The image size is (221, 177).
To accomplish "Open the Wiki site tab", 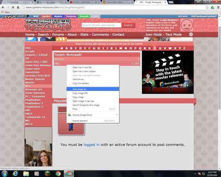I will [36, 16].
